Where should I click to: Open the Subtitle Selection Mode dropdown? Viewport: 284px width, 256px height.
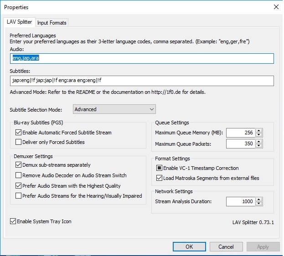[114, 109]
